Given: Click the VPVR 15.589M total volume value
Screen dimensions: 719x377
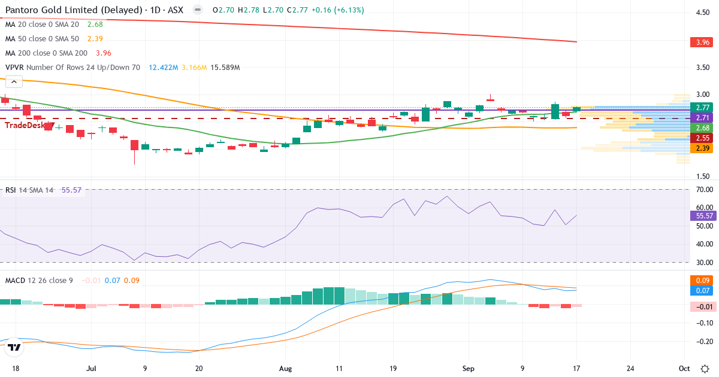Looking at the screenshot, I should pos(225,68).
